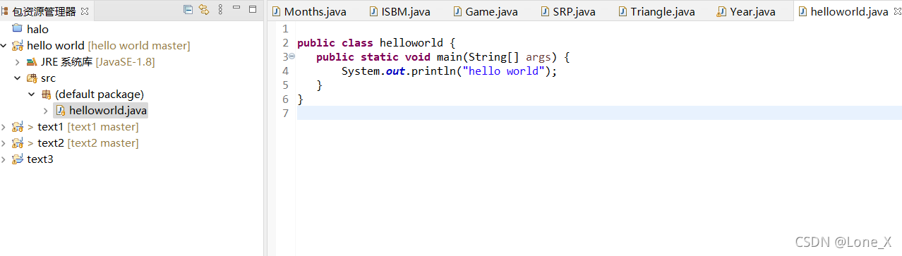Select the src folder label
Viewport: 902px width, 256px height.
(48, 78)
